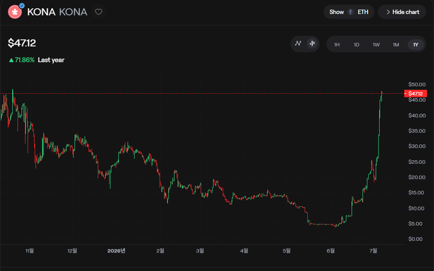434x271 pixels.
Task: Click the 5월 date axis label
Action: [x=287, y=251]
